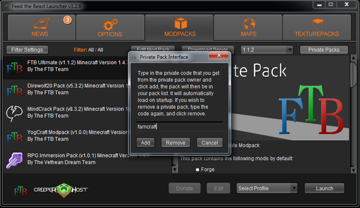The image size is (360, 208).
Task: Select the RPG Immersion Pack entry
Action: tap(87, 161)
